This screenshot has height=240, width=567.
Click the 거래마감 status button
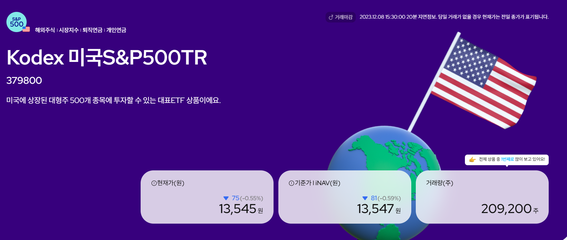point(341,17)
